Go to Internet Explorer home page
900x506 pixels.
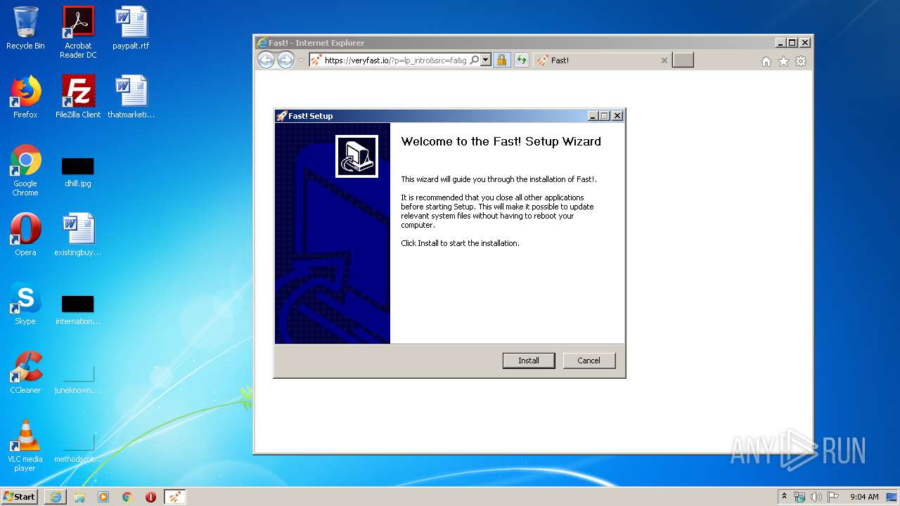pyautogui.click(x=766, y=61)
